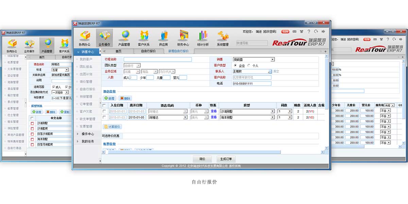Open the 客户关系 module
This screenshot has height=204, width=408.
click(144, 37)
